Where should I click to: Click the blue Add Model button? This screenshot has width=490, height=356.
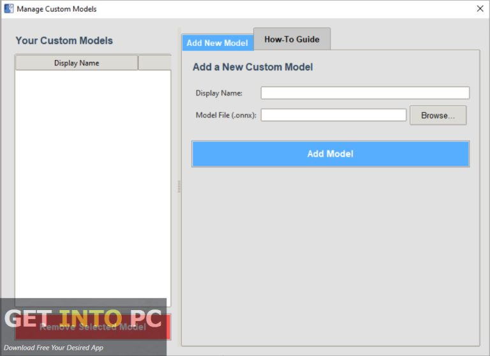click(x=330, y=154)
